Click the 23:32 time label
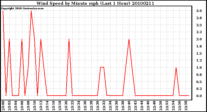Screen dimensions: 207x112 tap(104, 106)
